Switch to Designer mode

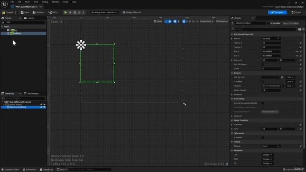tap(277, 12)
